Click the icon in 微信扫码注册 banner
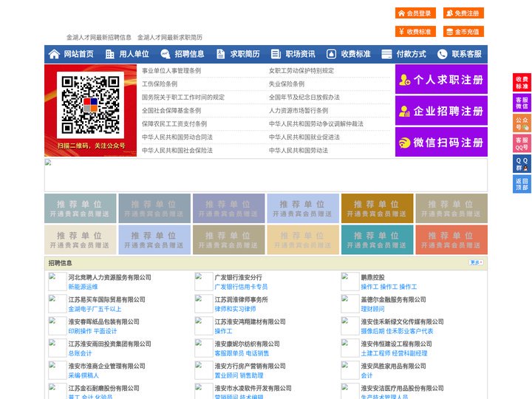The width and height of the screenshot is (532, 399). point(404,143)
